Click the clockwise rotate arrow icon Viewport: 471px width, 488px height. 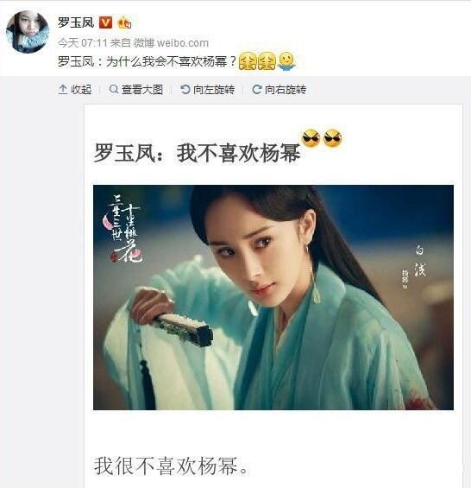(x=257, y=90)
